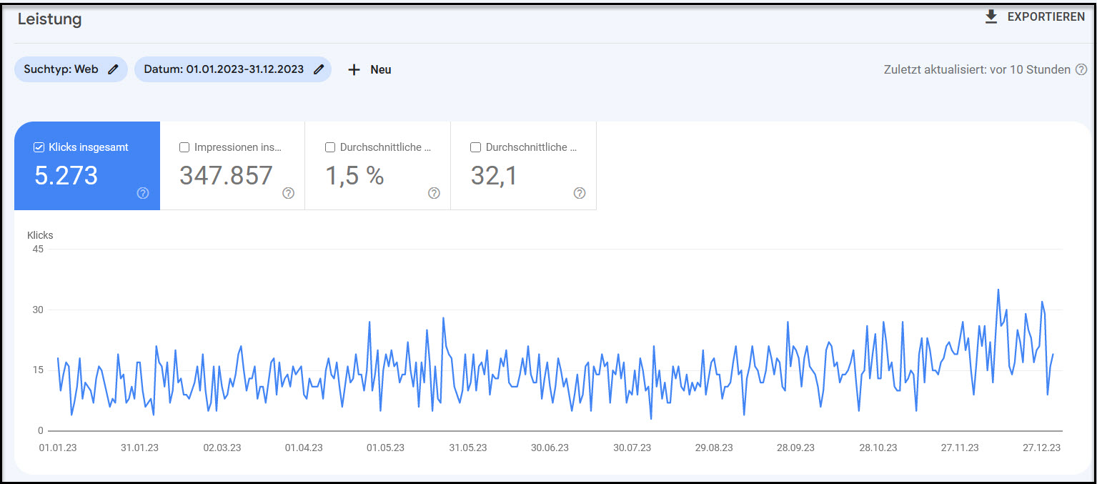The height and width of the screenshot is (484, 1097).
Task: Click the 30 y-axis value
Action: coord(37,310)
